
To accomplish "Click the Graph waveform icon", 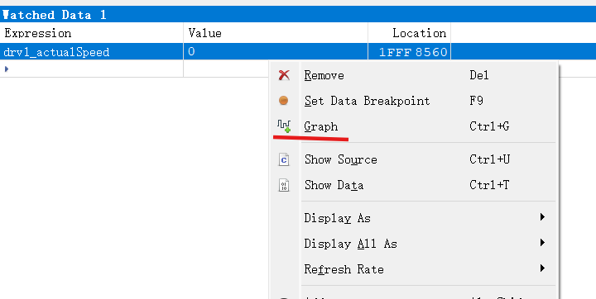I will tap(284, 126).
